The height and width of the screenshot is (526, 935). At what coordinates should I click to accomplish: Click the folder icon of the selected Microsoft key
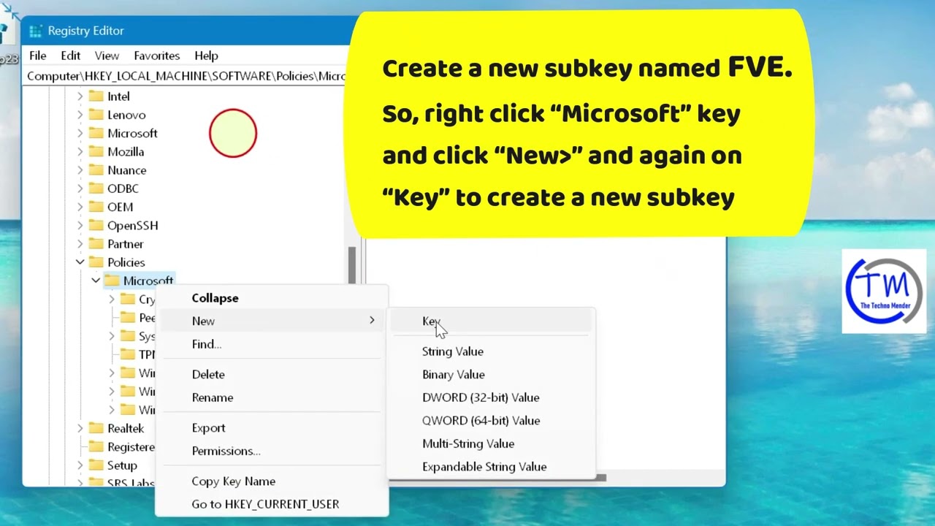click(x=112, y=281)
